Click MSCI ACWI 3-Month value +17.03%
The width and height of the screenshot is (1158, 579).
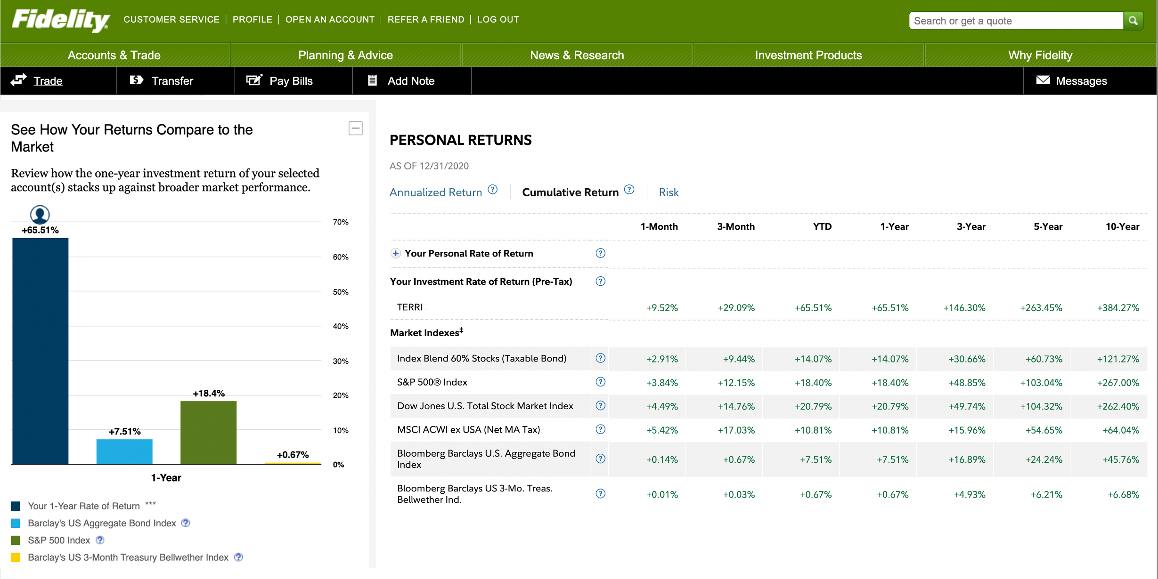pyautogui.click(x=736, y=430)
